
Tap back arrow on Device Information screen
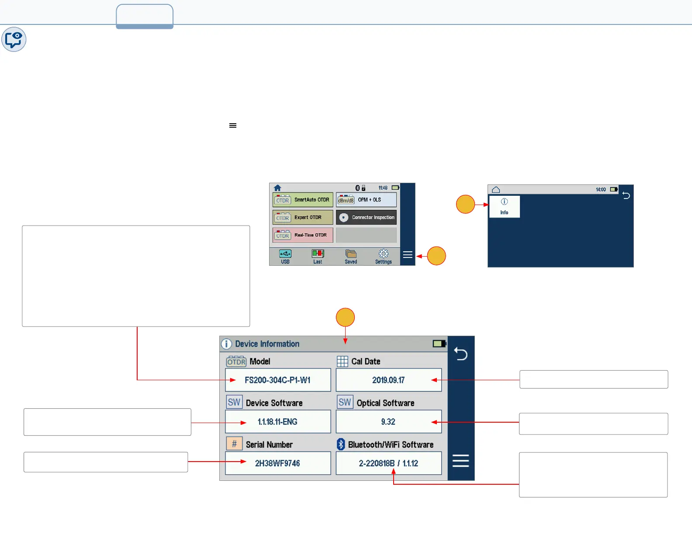pos(461,353)
